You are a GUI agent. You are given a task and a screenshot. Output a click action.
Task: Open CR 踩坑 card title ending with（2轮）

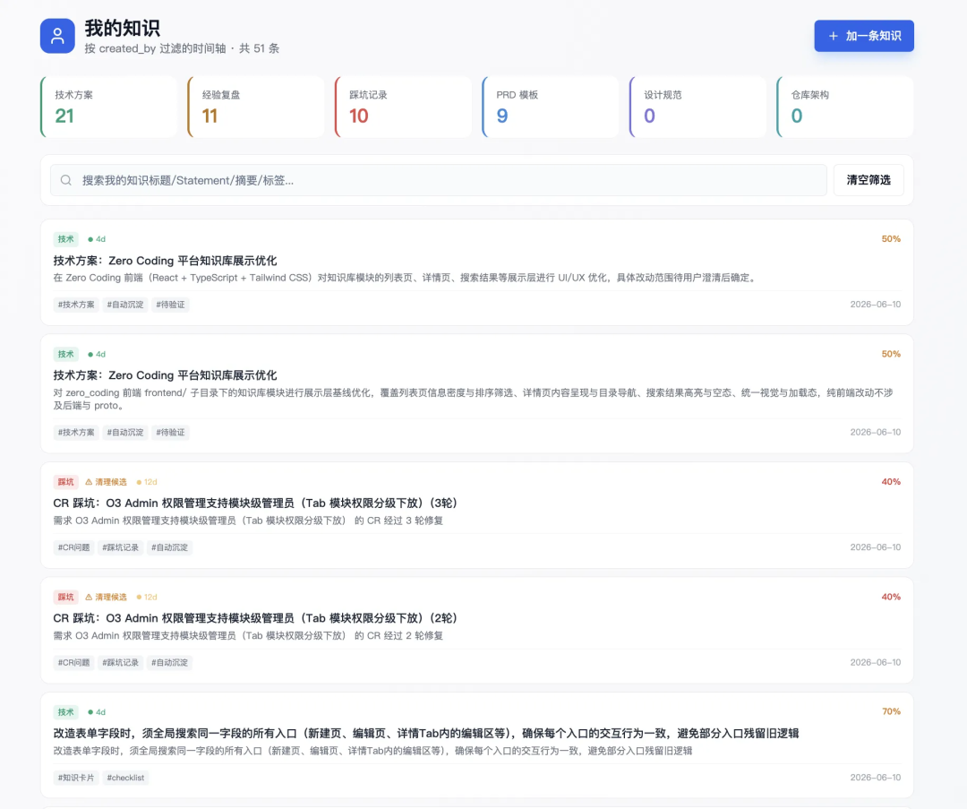coord(255,618)
